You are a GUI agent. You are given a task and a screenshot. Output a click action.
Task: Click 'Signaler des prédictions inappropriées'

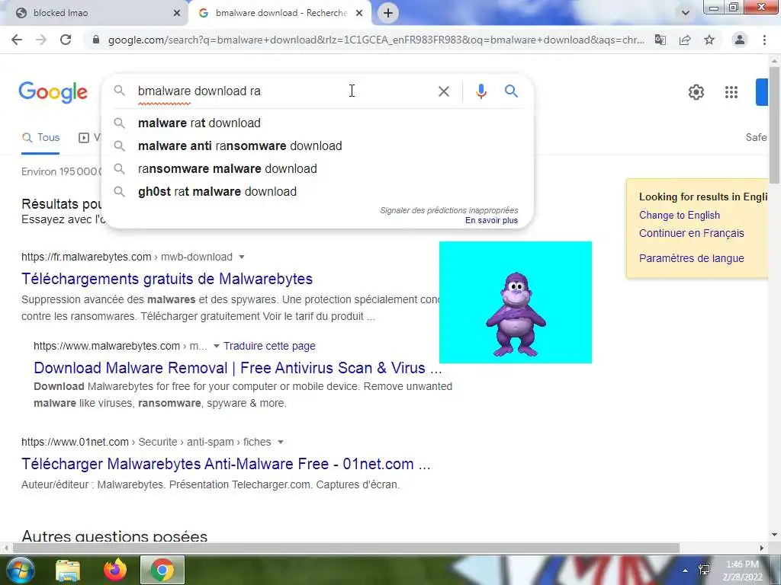448,210
